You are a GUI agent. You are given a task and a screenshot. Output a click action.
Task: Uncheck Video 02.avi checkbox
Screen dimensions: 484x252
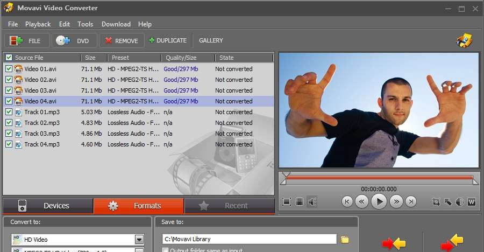coord(9,80)
